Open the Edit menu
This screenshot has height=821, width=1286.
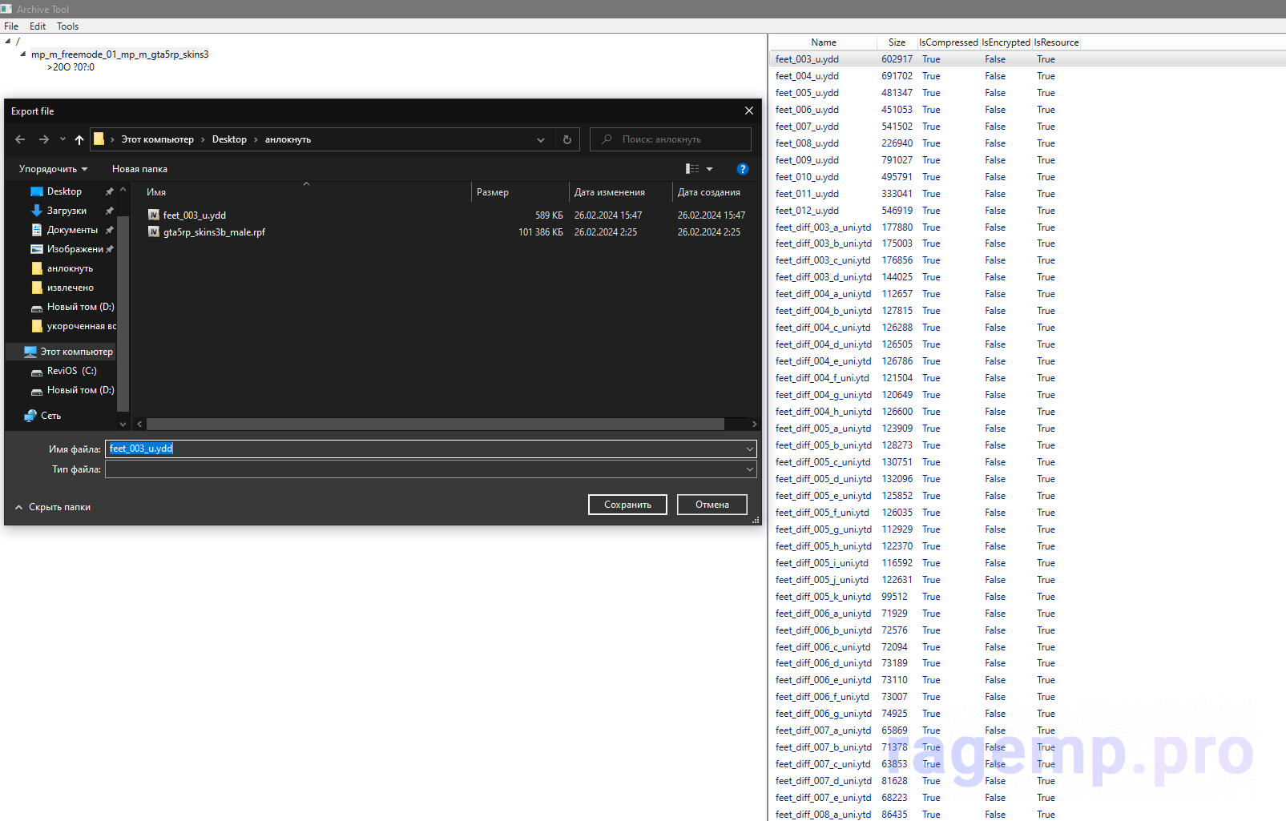[x=38, y=26]
